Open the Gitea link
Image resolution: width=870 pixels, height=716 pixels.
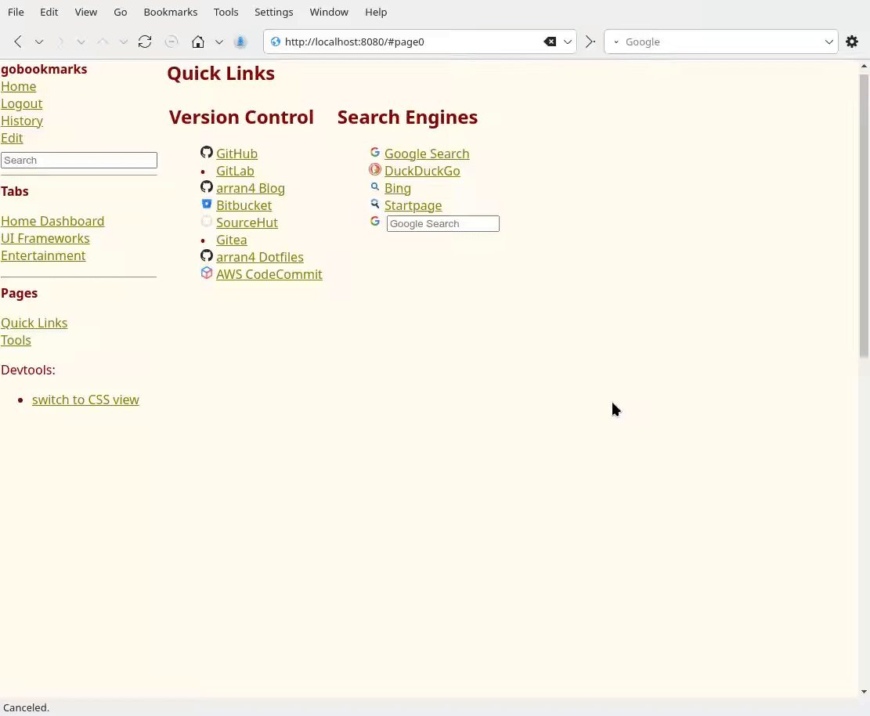pyautogui.click(x=231, y=240)
